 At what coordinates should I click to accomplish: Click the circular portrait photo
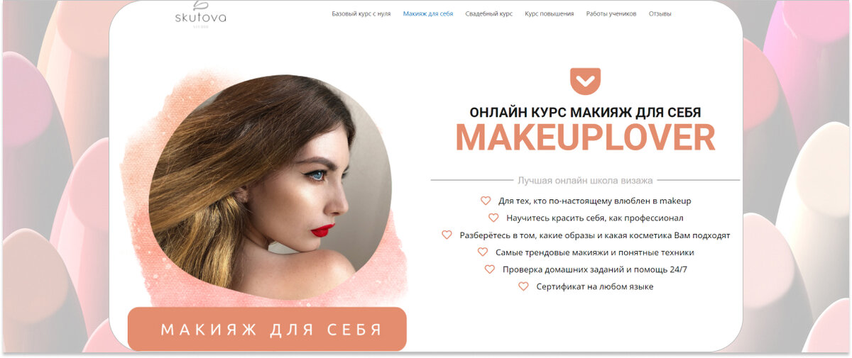pos(270,188)
